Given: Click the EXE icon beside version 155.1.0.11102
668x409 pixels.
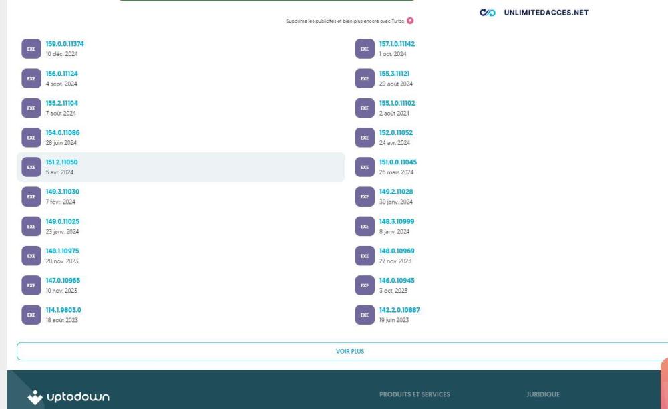Looking at the screenshot, I should click(365, 108).
